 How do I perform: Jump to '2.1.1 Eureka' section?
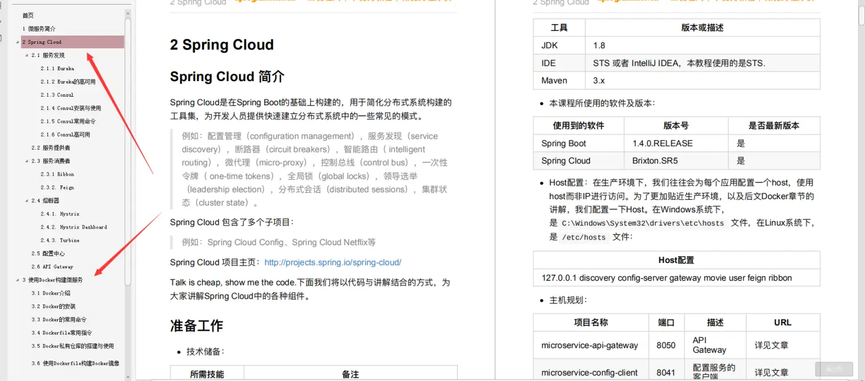(x=57, y=68)
